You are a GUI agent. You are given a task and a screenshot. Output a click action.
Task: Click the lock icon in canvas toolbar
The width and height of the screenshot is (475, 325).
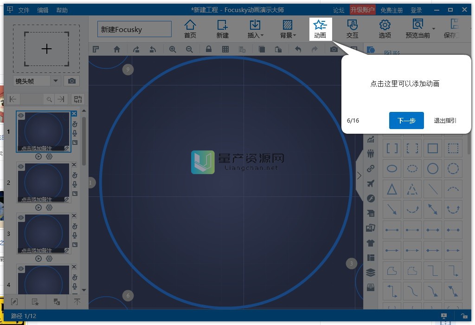(208, 49)
